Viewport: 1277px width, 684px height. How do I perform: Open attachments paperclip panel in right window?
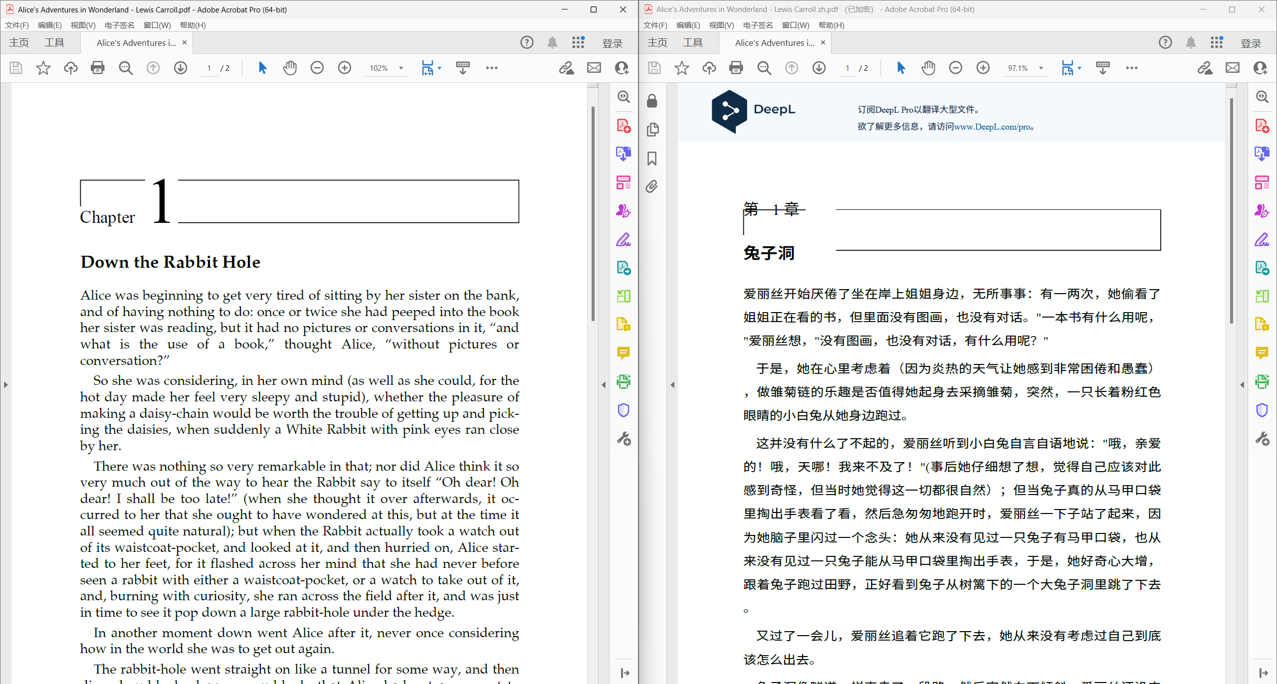click(652, 187)
